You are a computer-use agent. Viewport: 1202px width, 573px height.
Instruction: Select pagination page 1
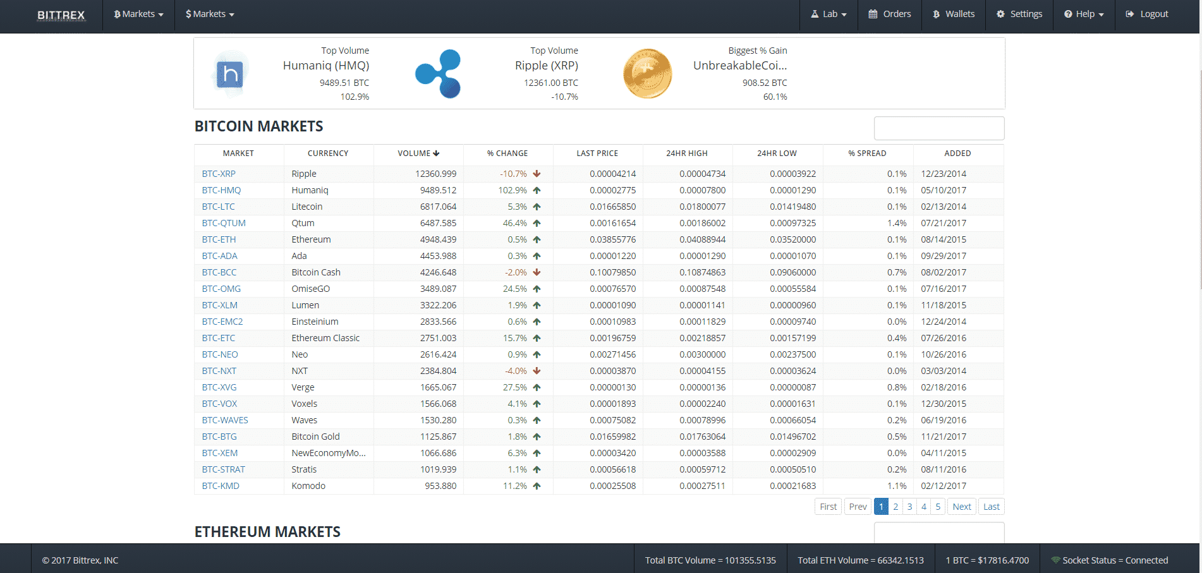881,507
